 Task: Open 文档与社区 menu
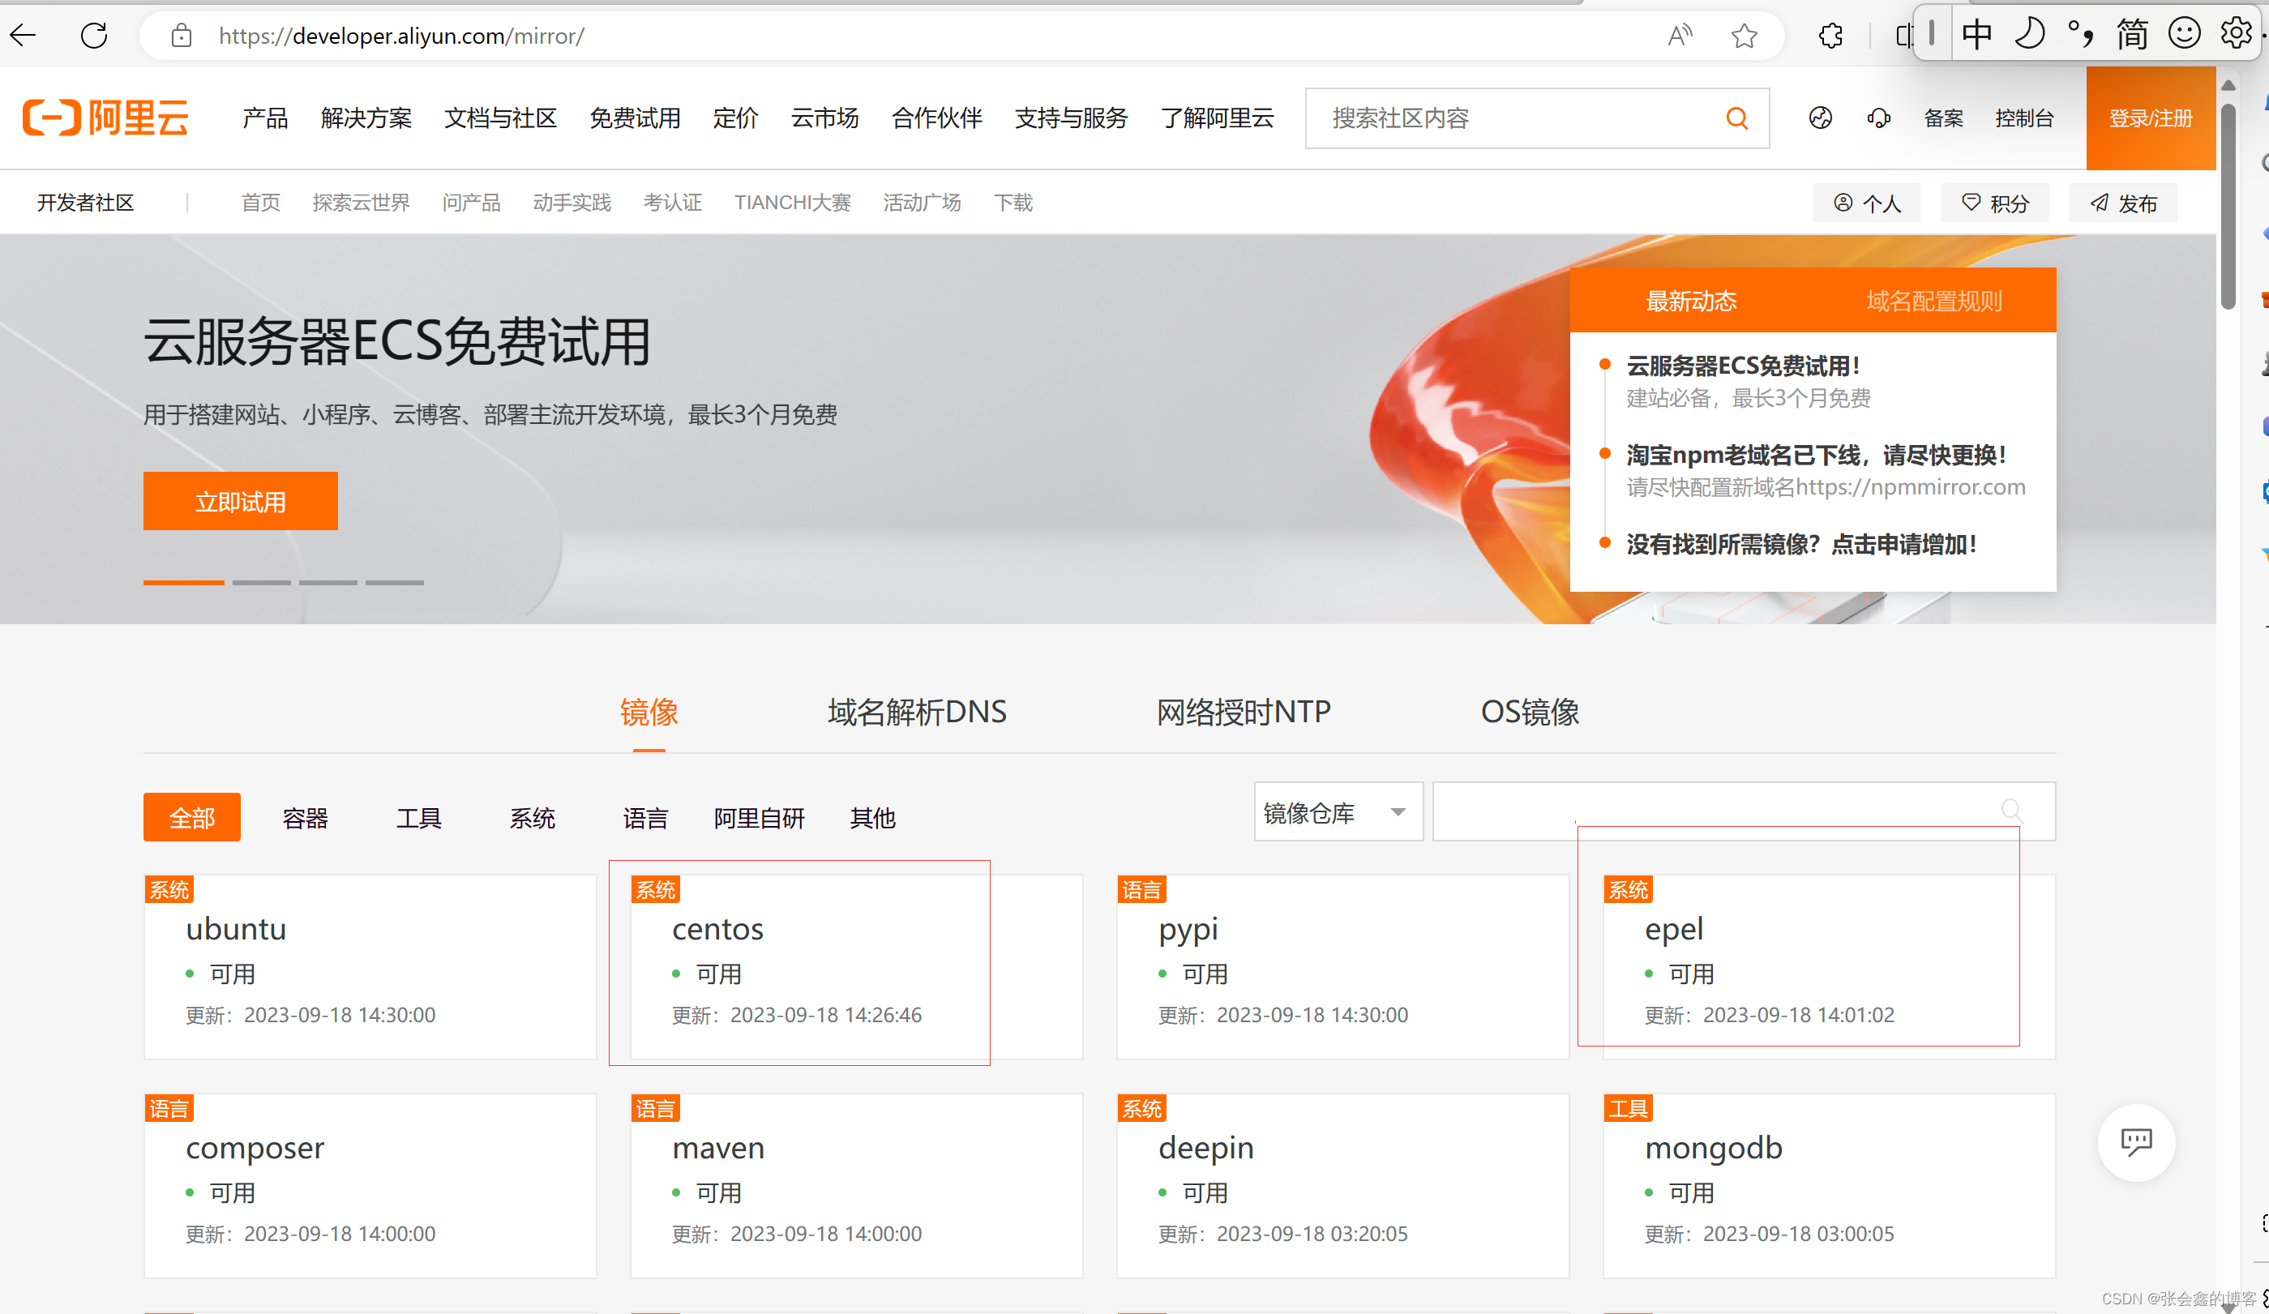pyautogui.click(x=501, y=118)
